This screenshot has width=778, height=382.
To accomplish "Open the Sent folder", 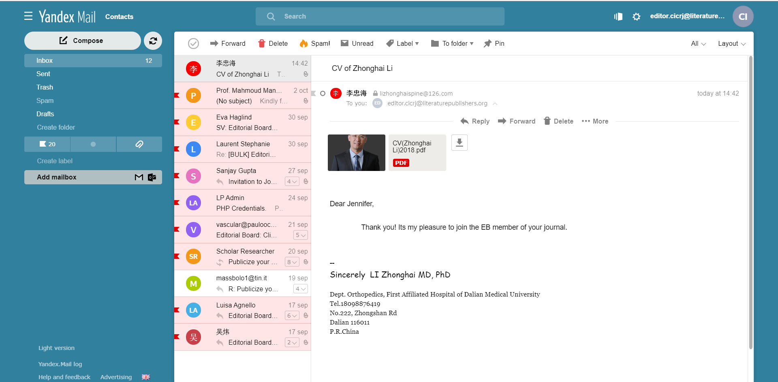I will (x=43, y=74).
